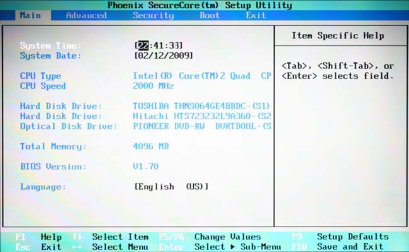Click the Language label
409x252 pixels.
tap(43, 187)
